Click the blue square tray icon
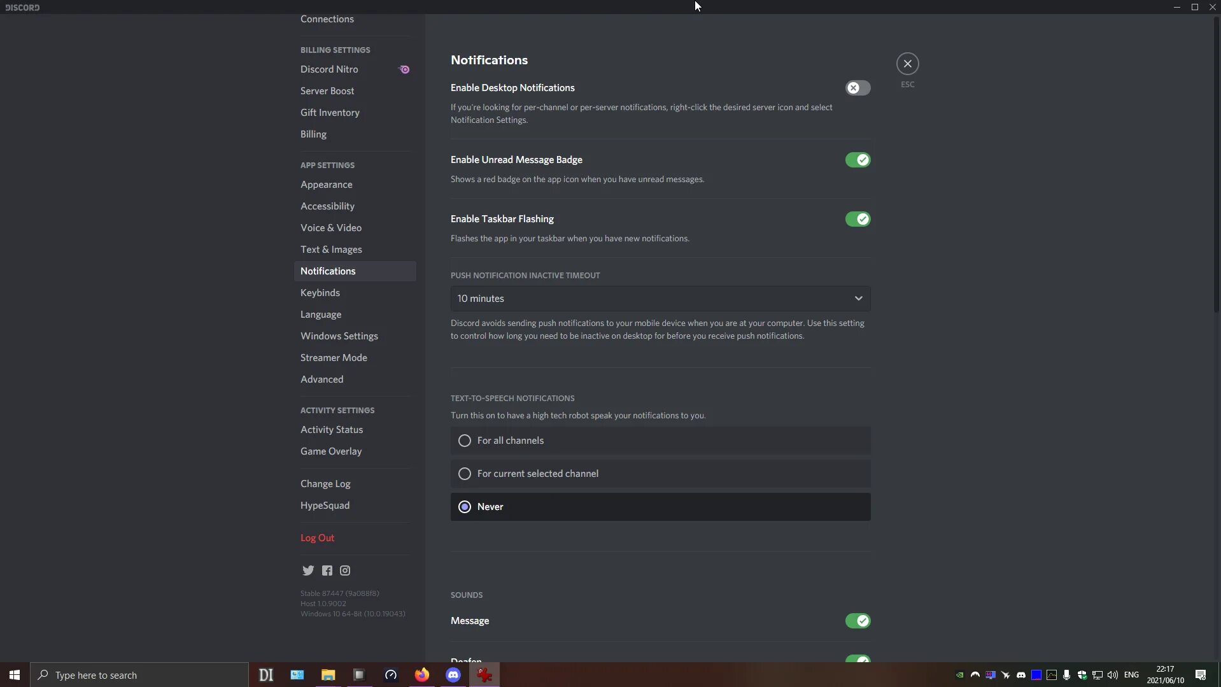Viewport: 1221px width, 687px height. click(x=1036, y=675)
